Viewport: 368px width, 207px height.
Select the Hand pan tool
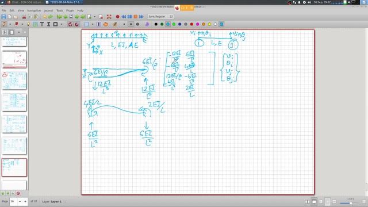[x=105, y=24]
